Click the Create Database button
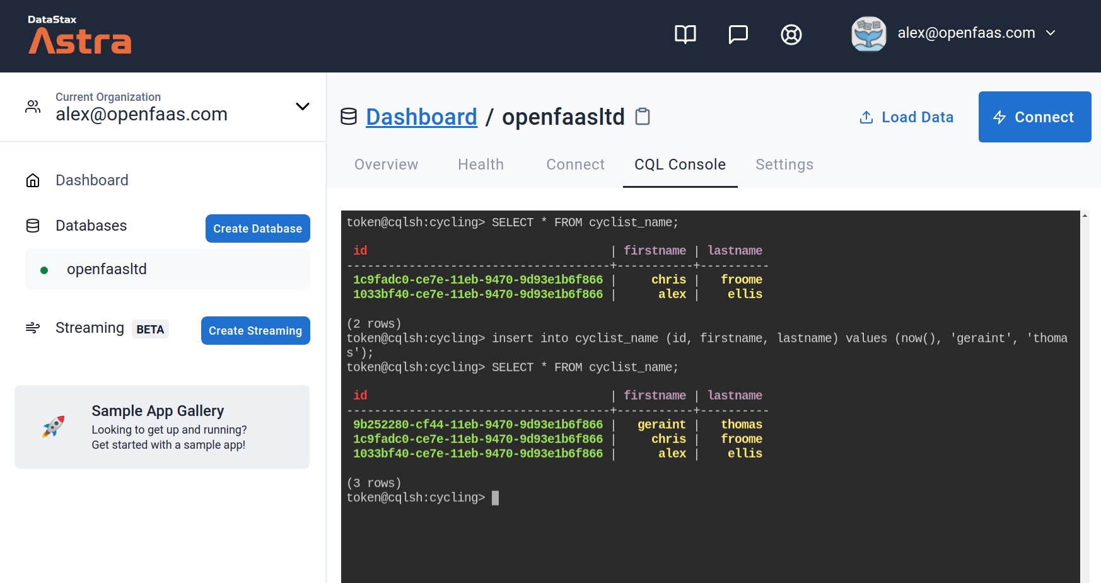This screenshot has width=1101, height=583. (x=257, y=228)
